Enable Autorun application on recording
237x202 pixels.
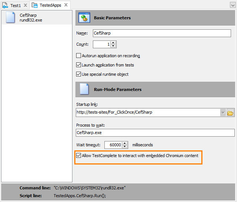click(78, 56)
